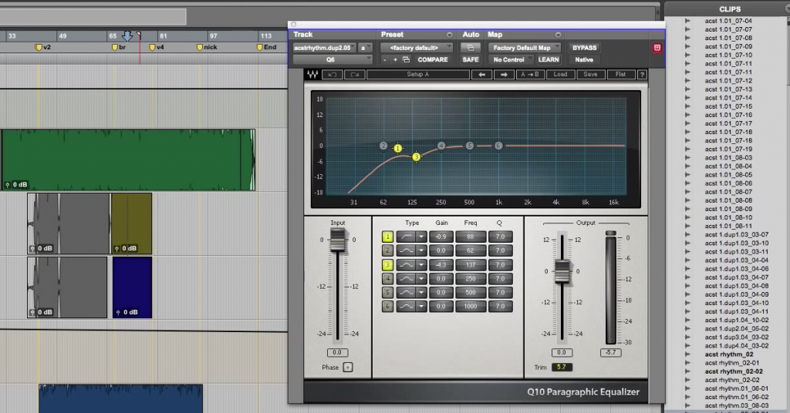
Task: Enable EQ band 6 with its number button
Action: pos(387,306)
